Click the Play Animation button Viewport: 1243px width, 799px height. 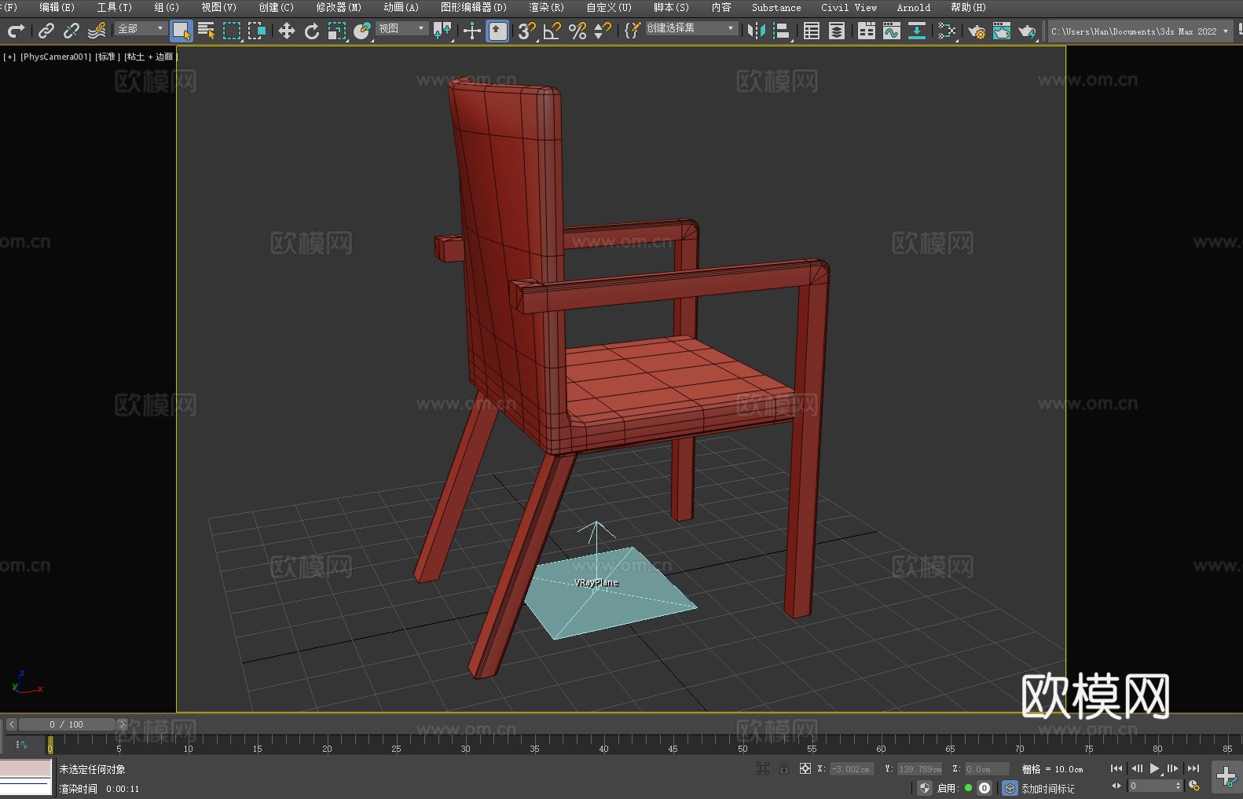1154,768
